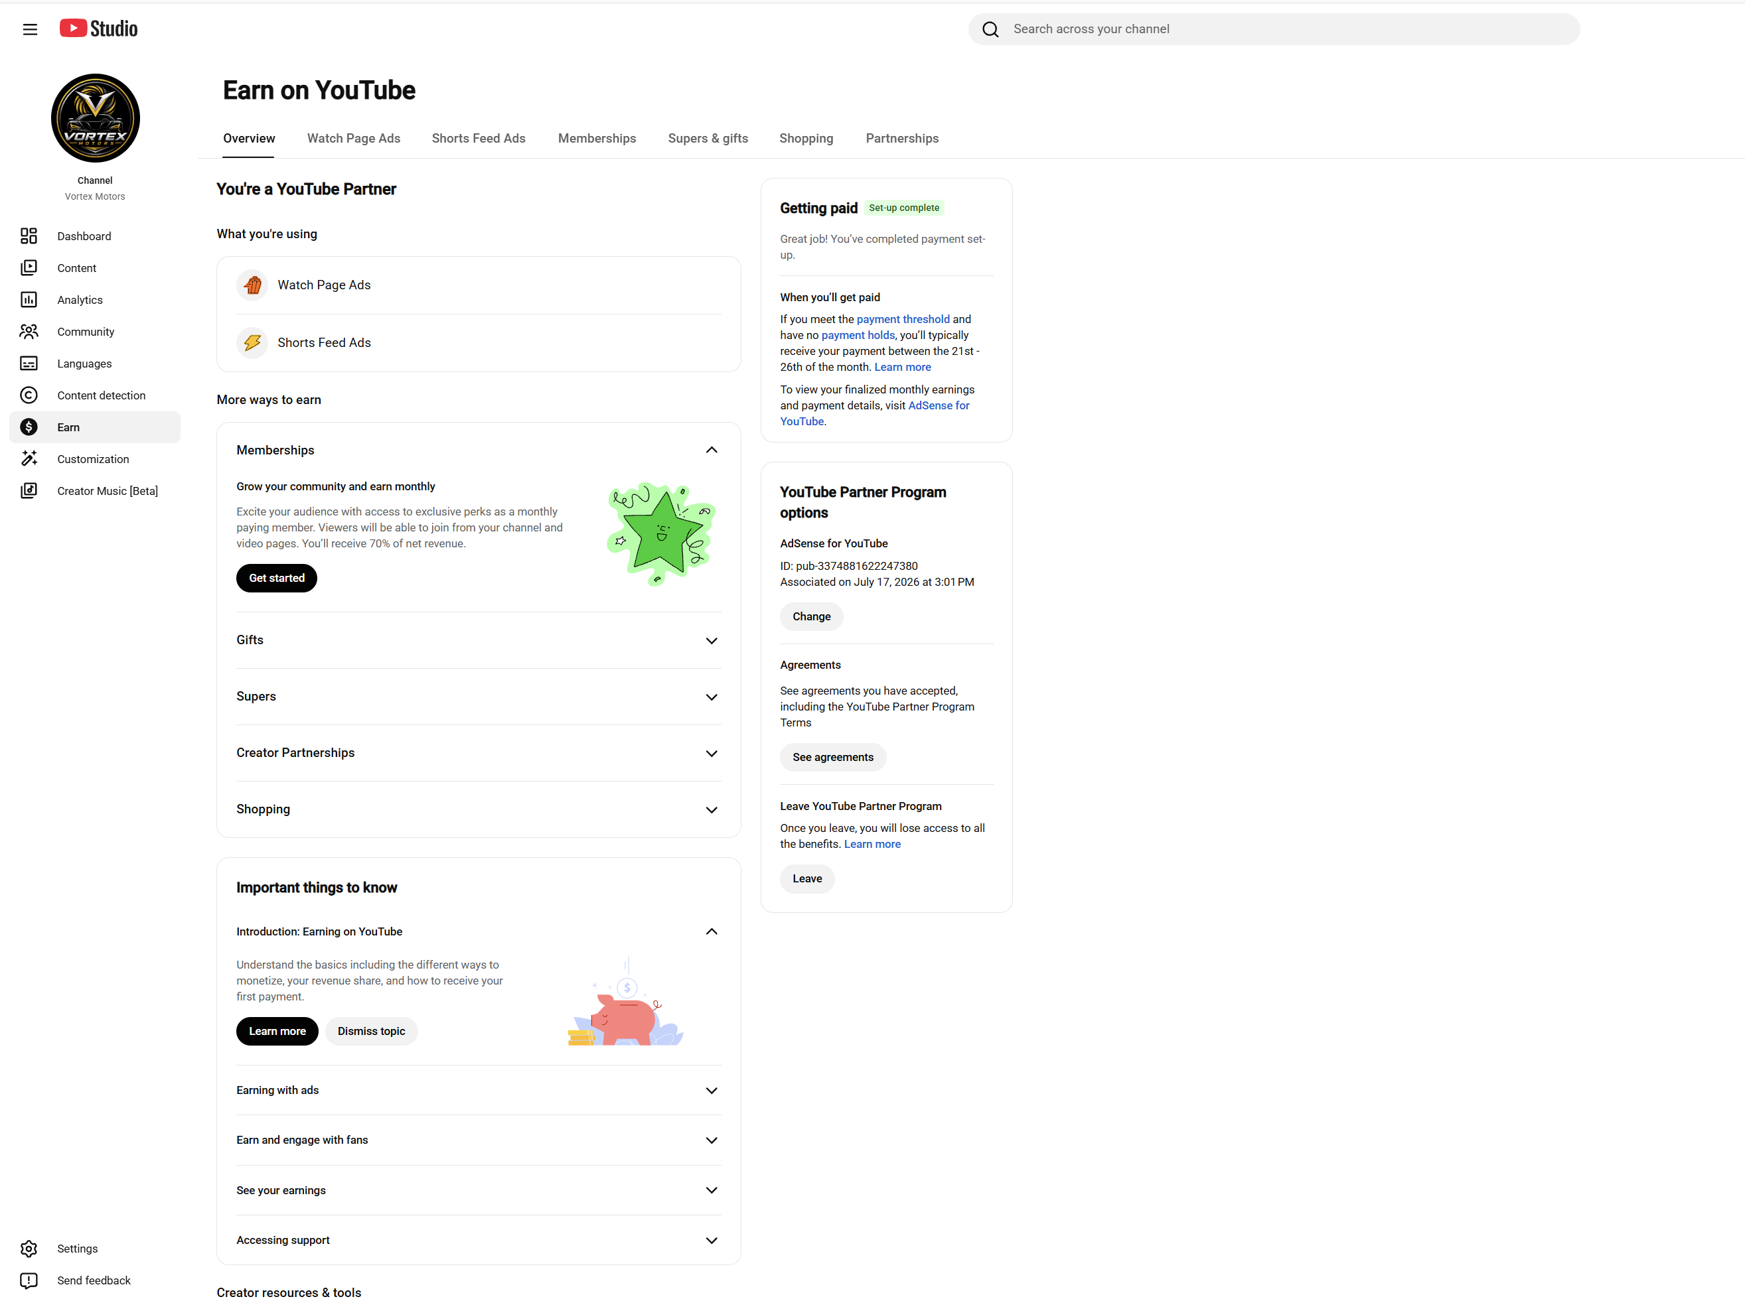This screenshot has width=1745, height=1301.
Task: Expand the Supers section
Action: coord(712,697)
